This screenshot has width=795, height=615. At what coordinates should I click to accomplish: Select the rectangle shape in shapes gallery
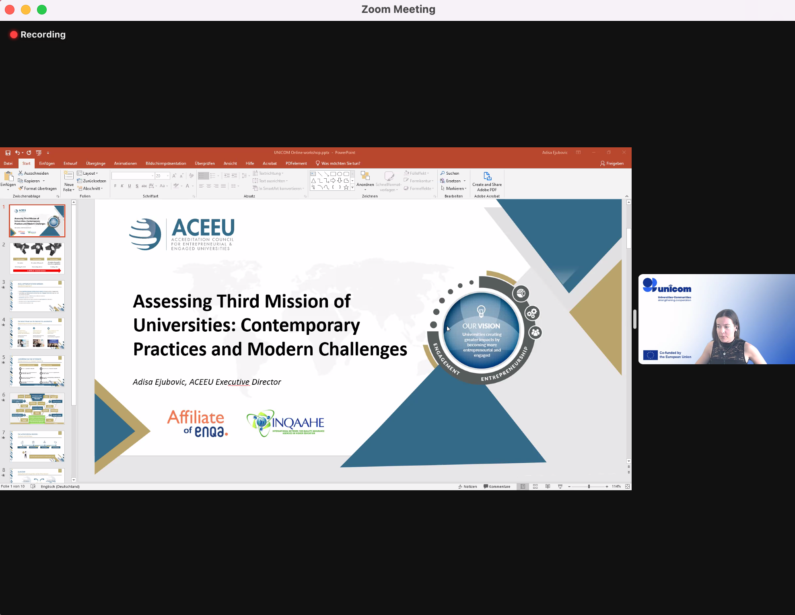coord(333,174)
